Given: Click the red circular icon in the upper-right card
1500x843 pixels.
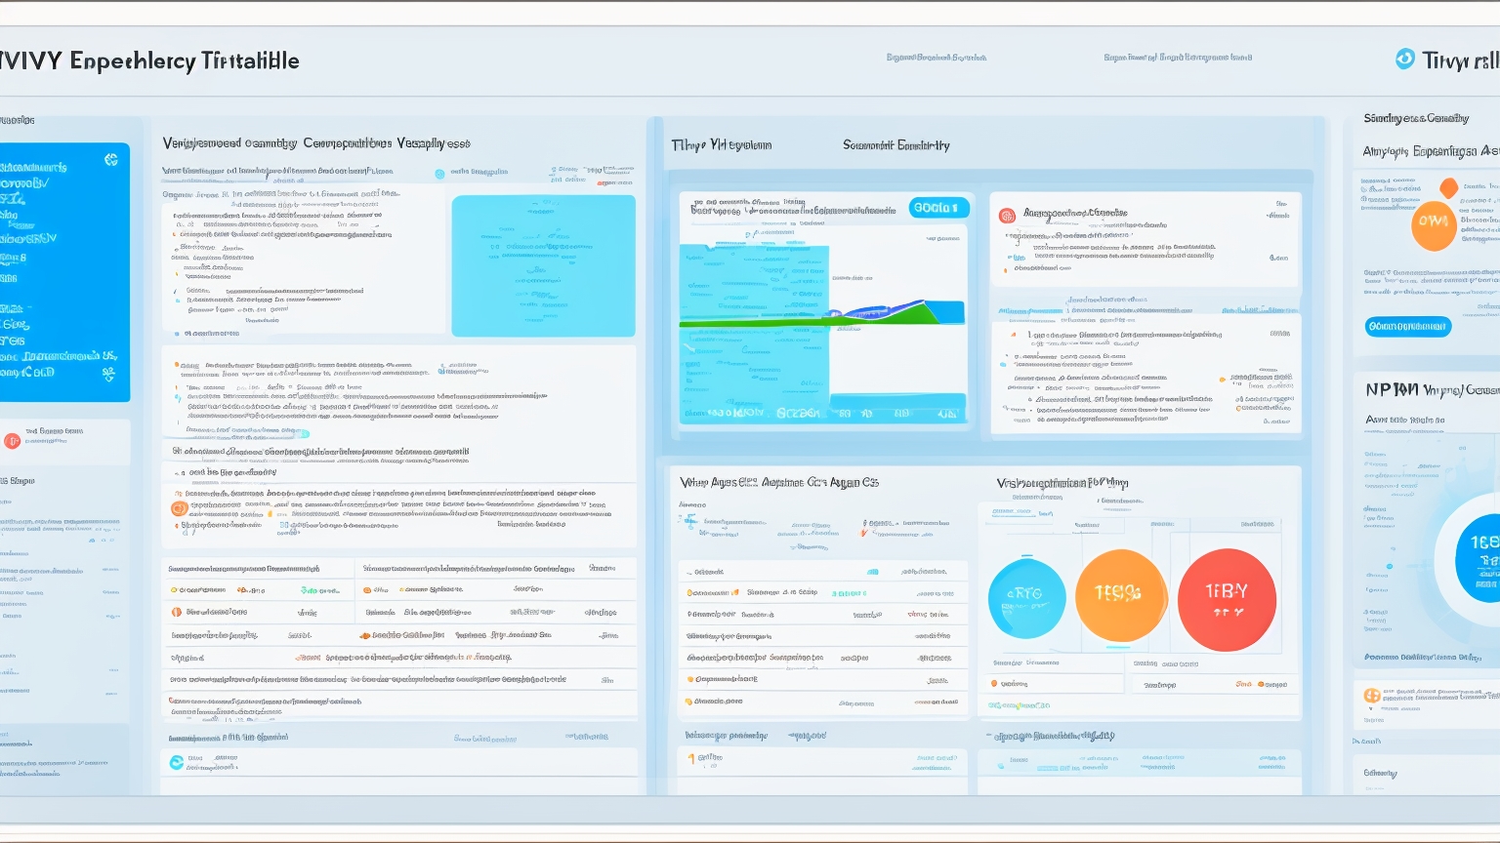Looking at the screenshot, I should [1007, 215].
